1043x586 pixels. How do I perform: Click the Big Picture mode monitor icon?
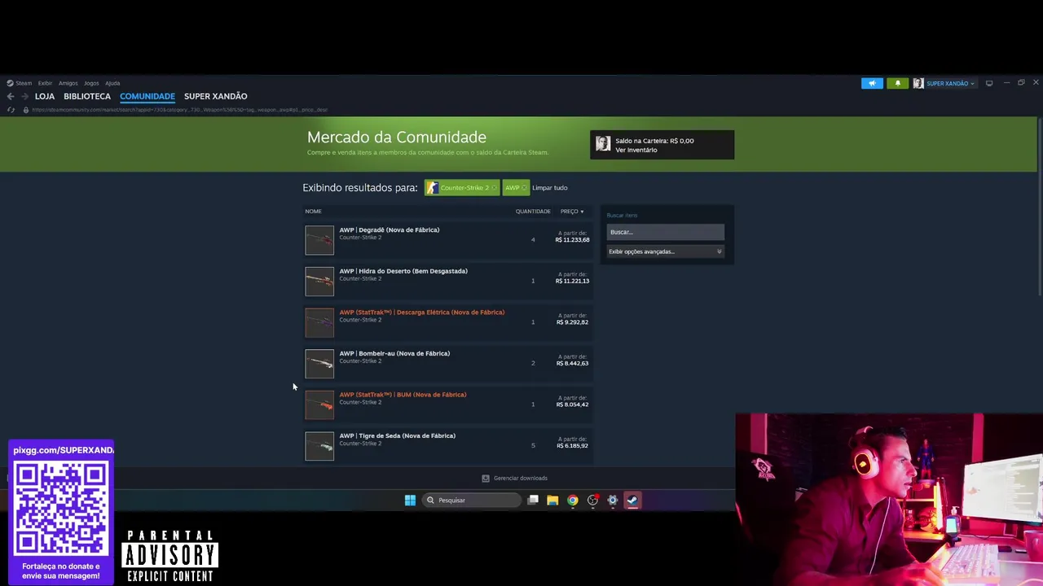(x=989, y=83)
